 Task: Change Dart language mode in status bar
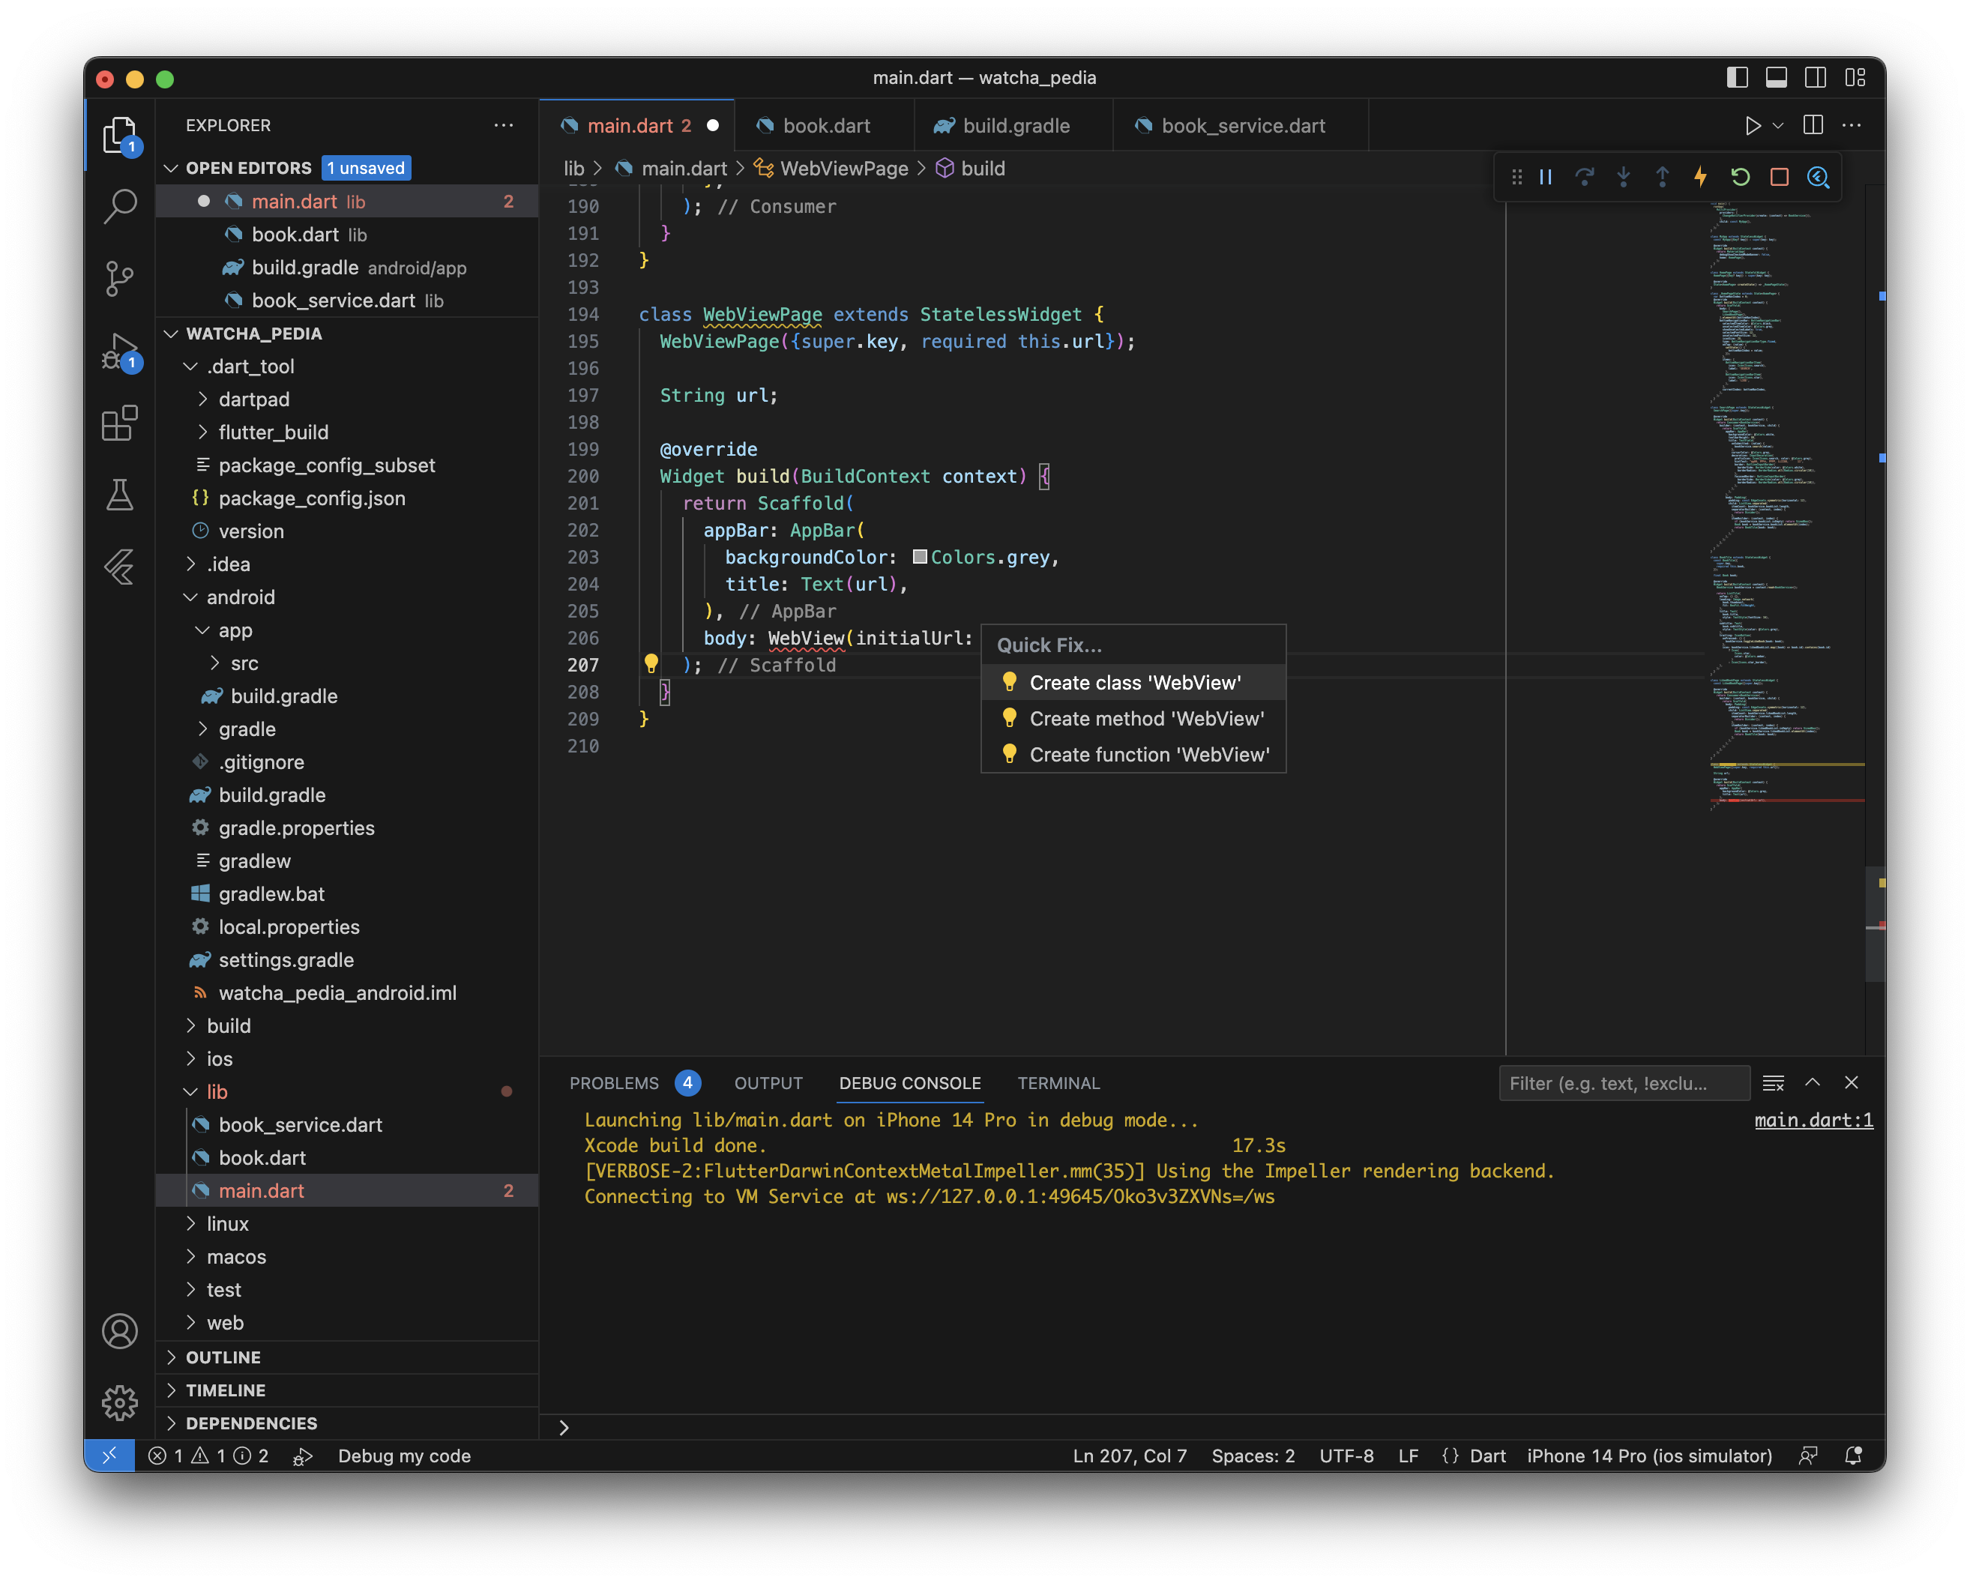coord(1486,1456)
